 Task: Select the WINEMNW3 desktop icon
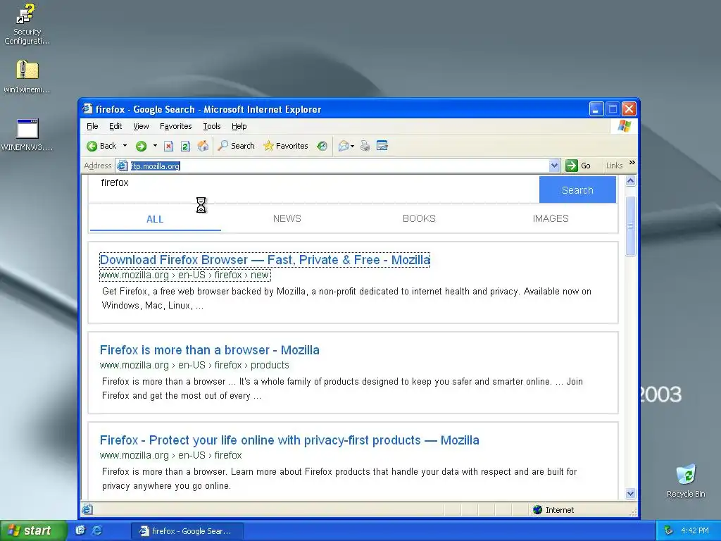27,135
